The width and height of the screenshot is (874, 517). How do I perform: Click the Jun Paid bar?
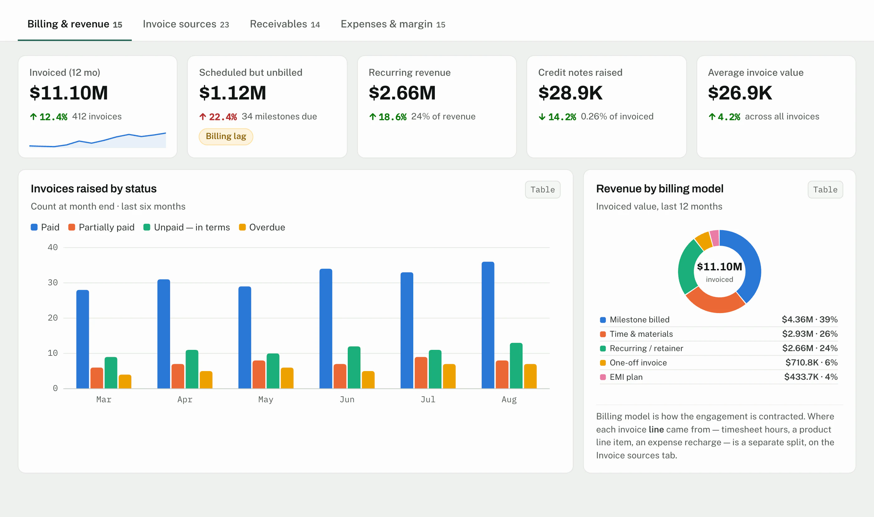pos(326,329)
